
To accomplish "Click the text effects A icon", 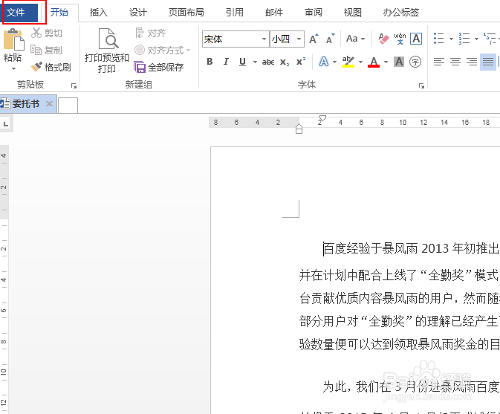I will (x=324, y=62).
